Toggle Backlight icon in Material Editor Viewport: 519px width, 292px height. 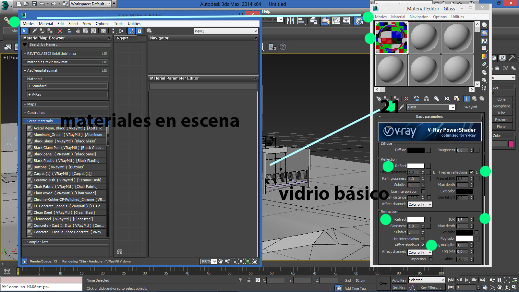click(484, 33)
